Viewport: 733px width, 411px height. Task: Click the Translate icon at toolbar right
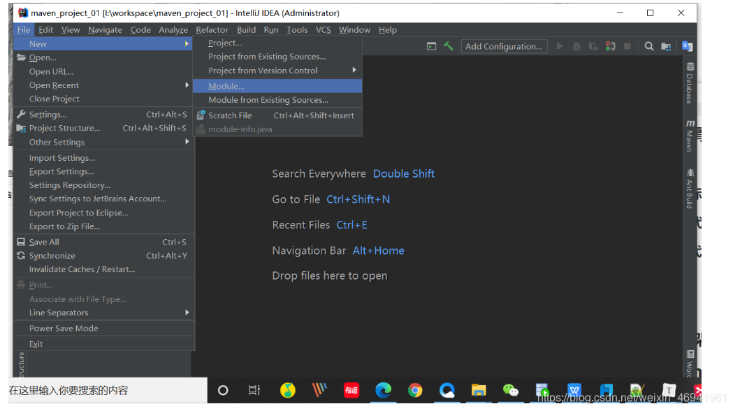click(687, 46)
